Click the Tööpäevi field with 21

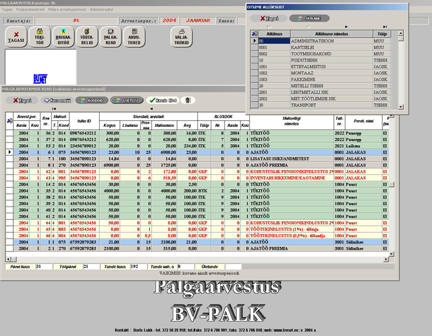91,267
